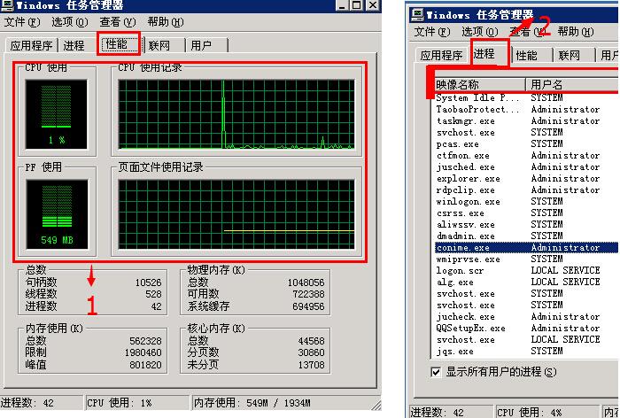Click the right Task Manager title icon
Screen dimensions: 620x418
(x=417, y=15)
